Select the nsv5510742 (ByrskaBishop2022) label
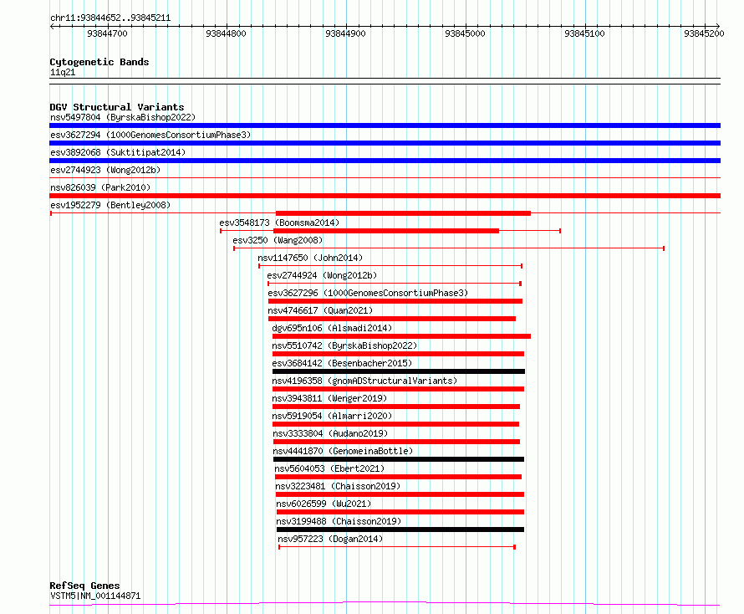The width and height of the screenshot is (744, 614). coord(344,345)
